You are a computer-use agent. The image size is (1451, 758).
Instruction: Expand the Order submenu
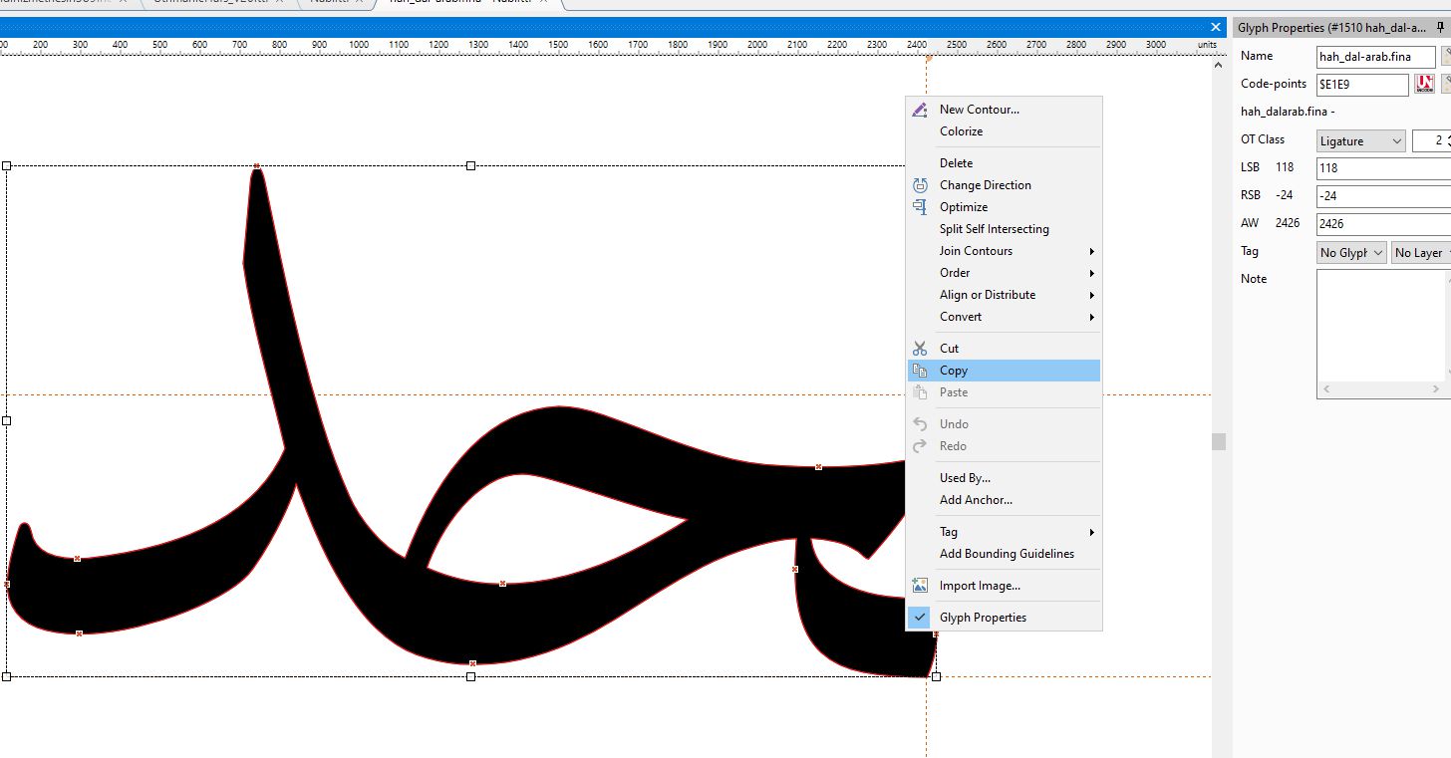pyautogui.click(x=1004, y=273)
